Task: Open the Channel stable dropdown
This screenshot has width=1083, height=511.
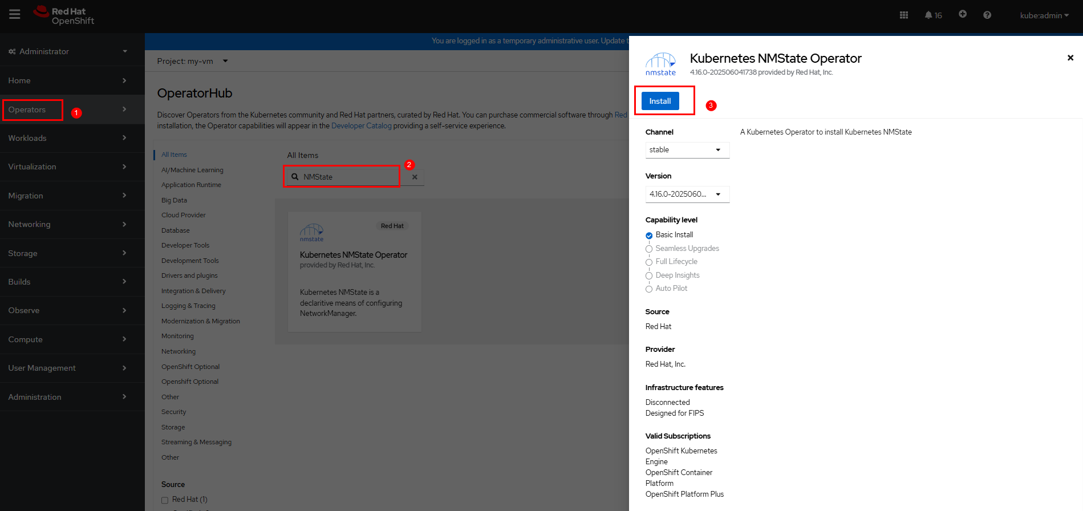Action: 687,150
